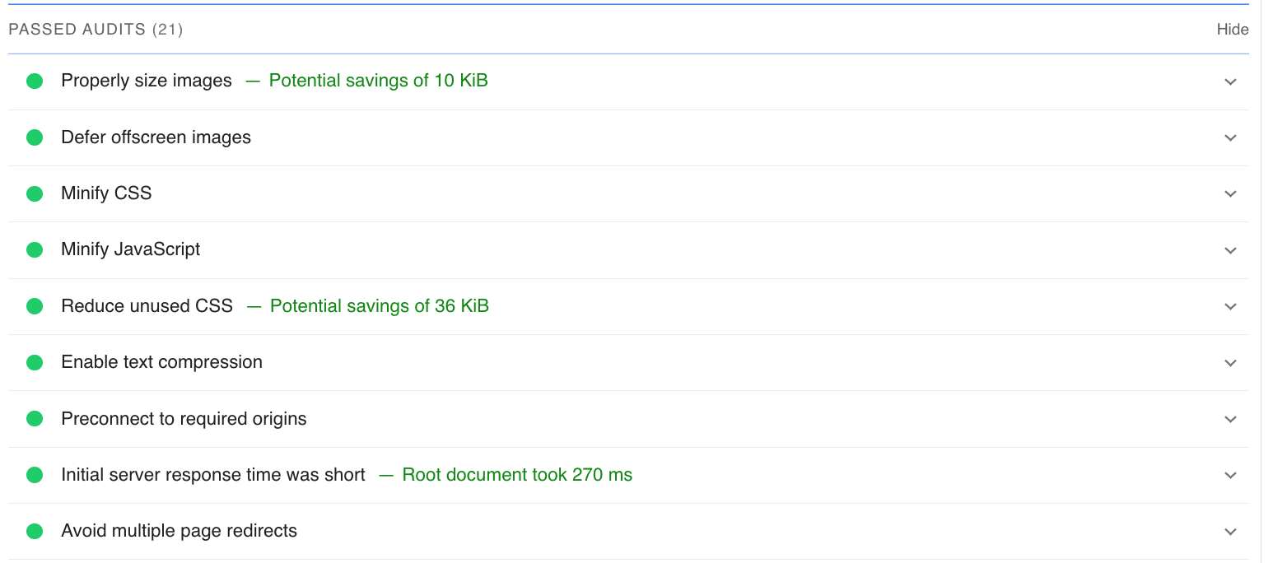This screenshot has width=1273, height=563.
Task: Open the Potential savings of 36 KiB link
Action: tap(380, 305)
